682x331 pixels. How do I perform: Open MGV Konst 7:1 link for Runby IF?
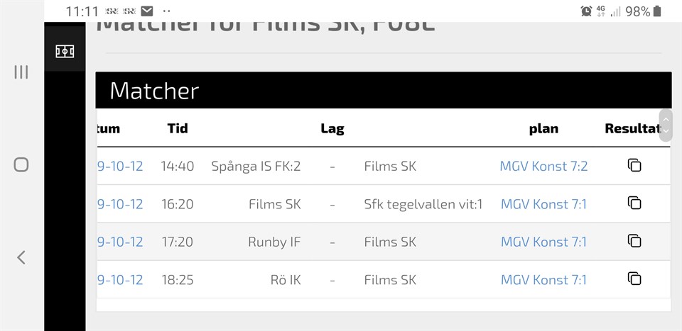click(x=543, y=242)
